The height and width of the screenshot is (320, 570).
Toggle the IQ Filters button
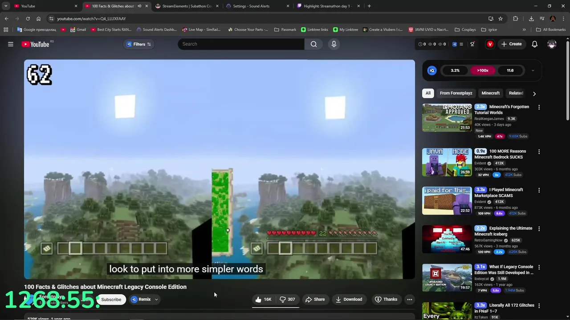click(139, 44)
